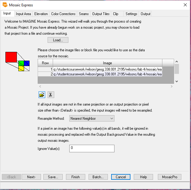This screenshot has width=191, height=190.
Task: Click the vertical scrollbar thumb of image list
Action: tap(177, 69)
